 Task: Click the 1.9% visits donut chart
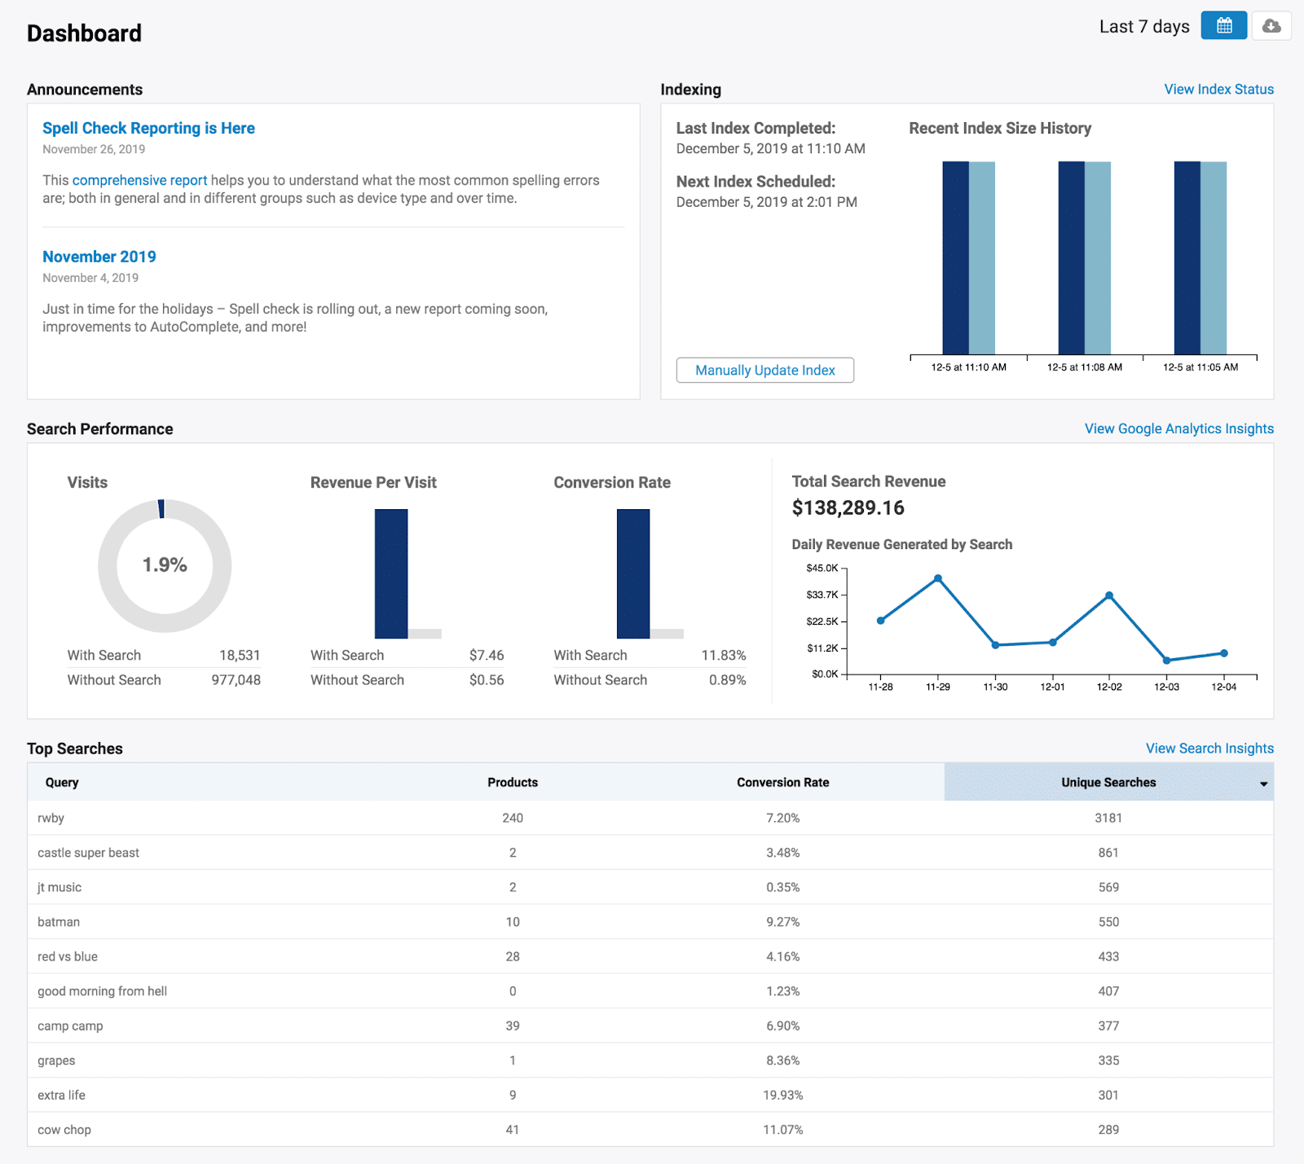pos(165,565)
